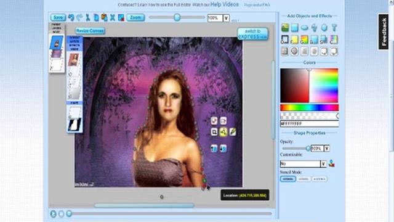Click the zoom 100% input field
The width and height of the screenshot is (394, 222).
pyautogui.click(x=215, y=18)
